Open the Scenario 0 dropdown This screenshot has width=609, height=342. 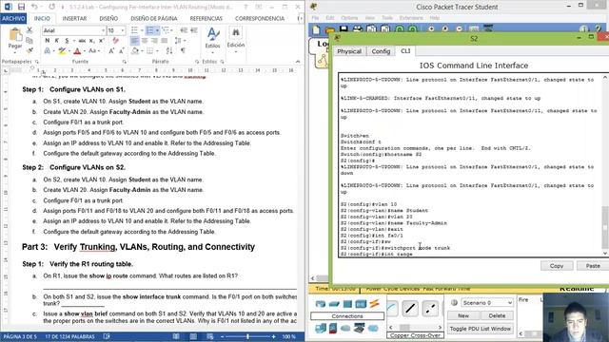(487, 302)
